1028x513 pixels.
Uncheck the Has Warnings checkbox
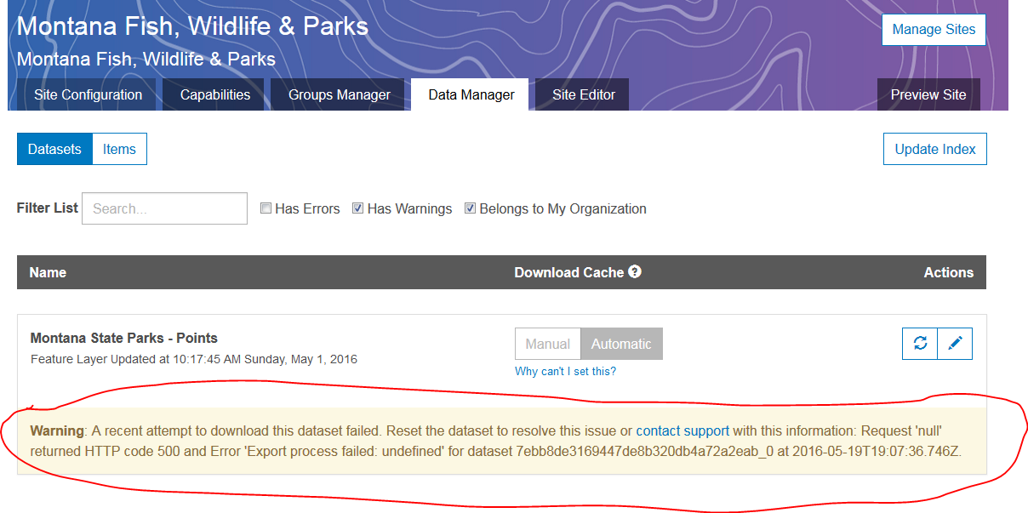pos(358,208)
